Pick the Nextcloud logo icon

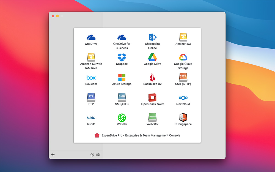183,98
